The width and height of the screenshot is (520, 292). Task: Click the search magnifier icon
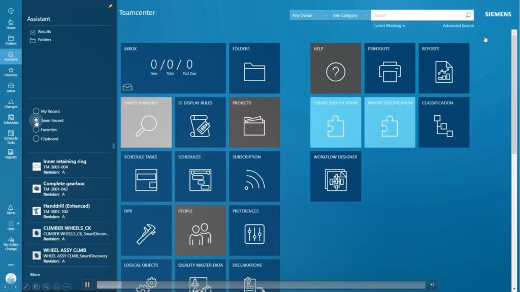pyautogui.click(x=468, y=15)
